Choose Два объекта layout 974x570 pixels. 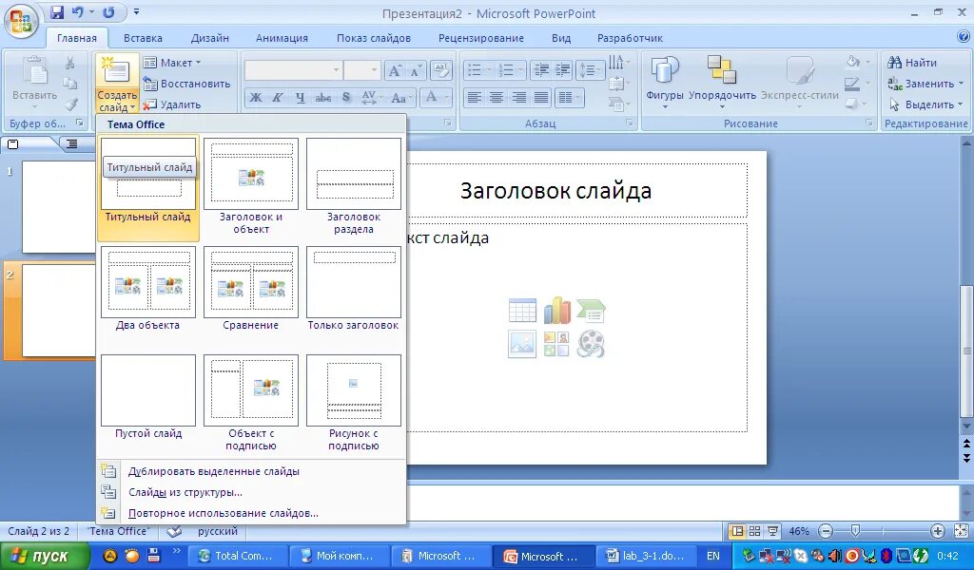click(147, 289)
